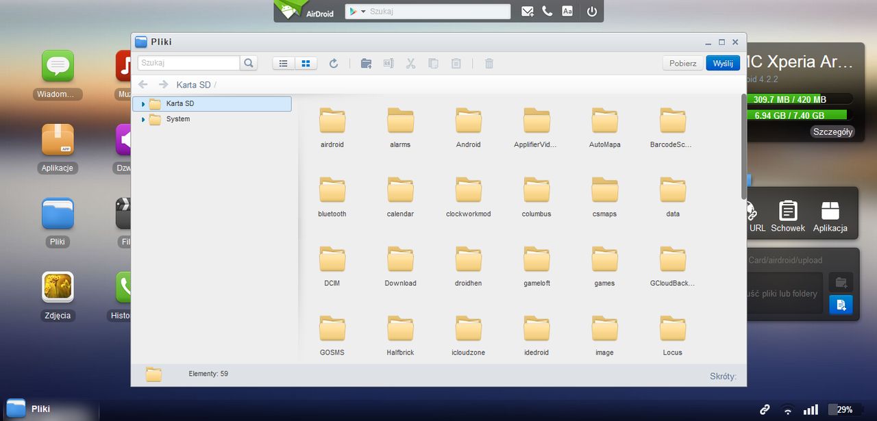Viewport: 877px width, 421px height.
Task: Select the Halfbrick folder
Action: click(400, 335)
